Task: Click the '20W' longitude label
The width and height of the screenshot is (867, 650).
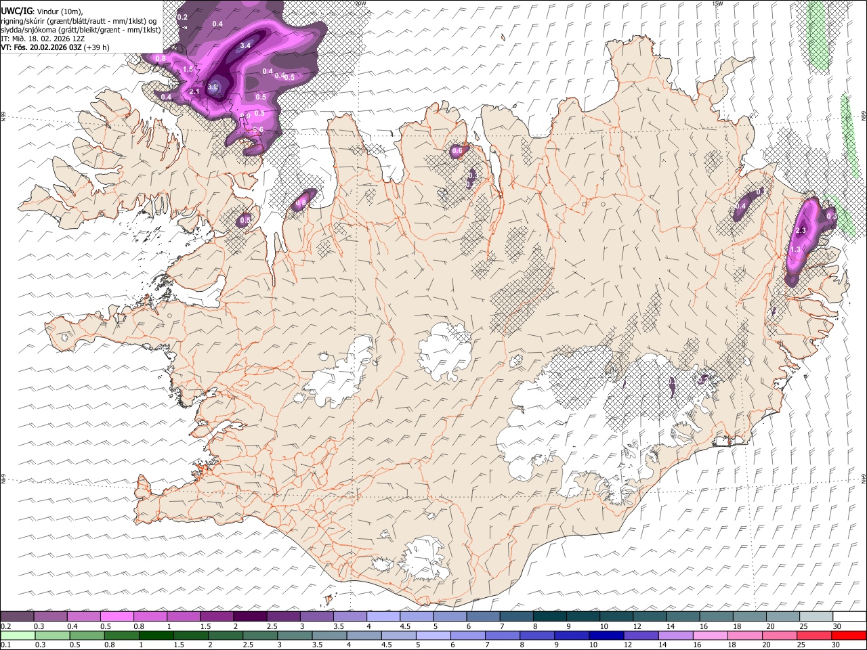Action: [x=360, y=3]
